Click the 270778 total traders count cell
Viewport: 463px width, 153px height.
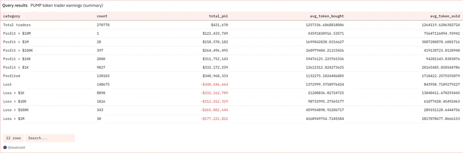(103, 25)
